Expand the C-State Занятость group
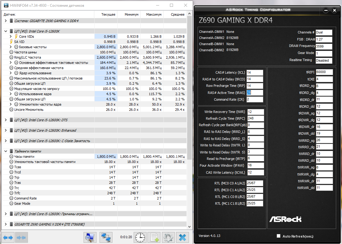Screen dimensions: 342x244 pos(6,141)
